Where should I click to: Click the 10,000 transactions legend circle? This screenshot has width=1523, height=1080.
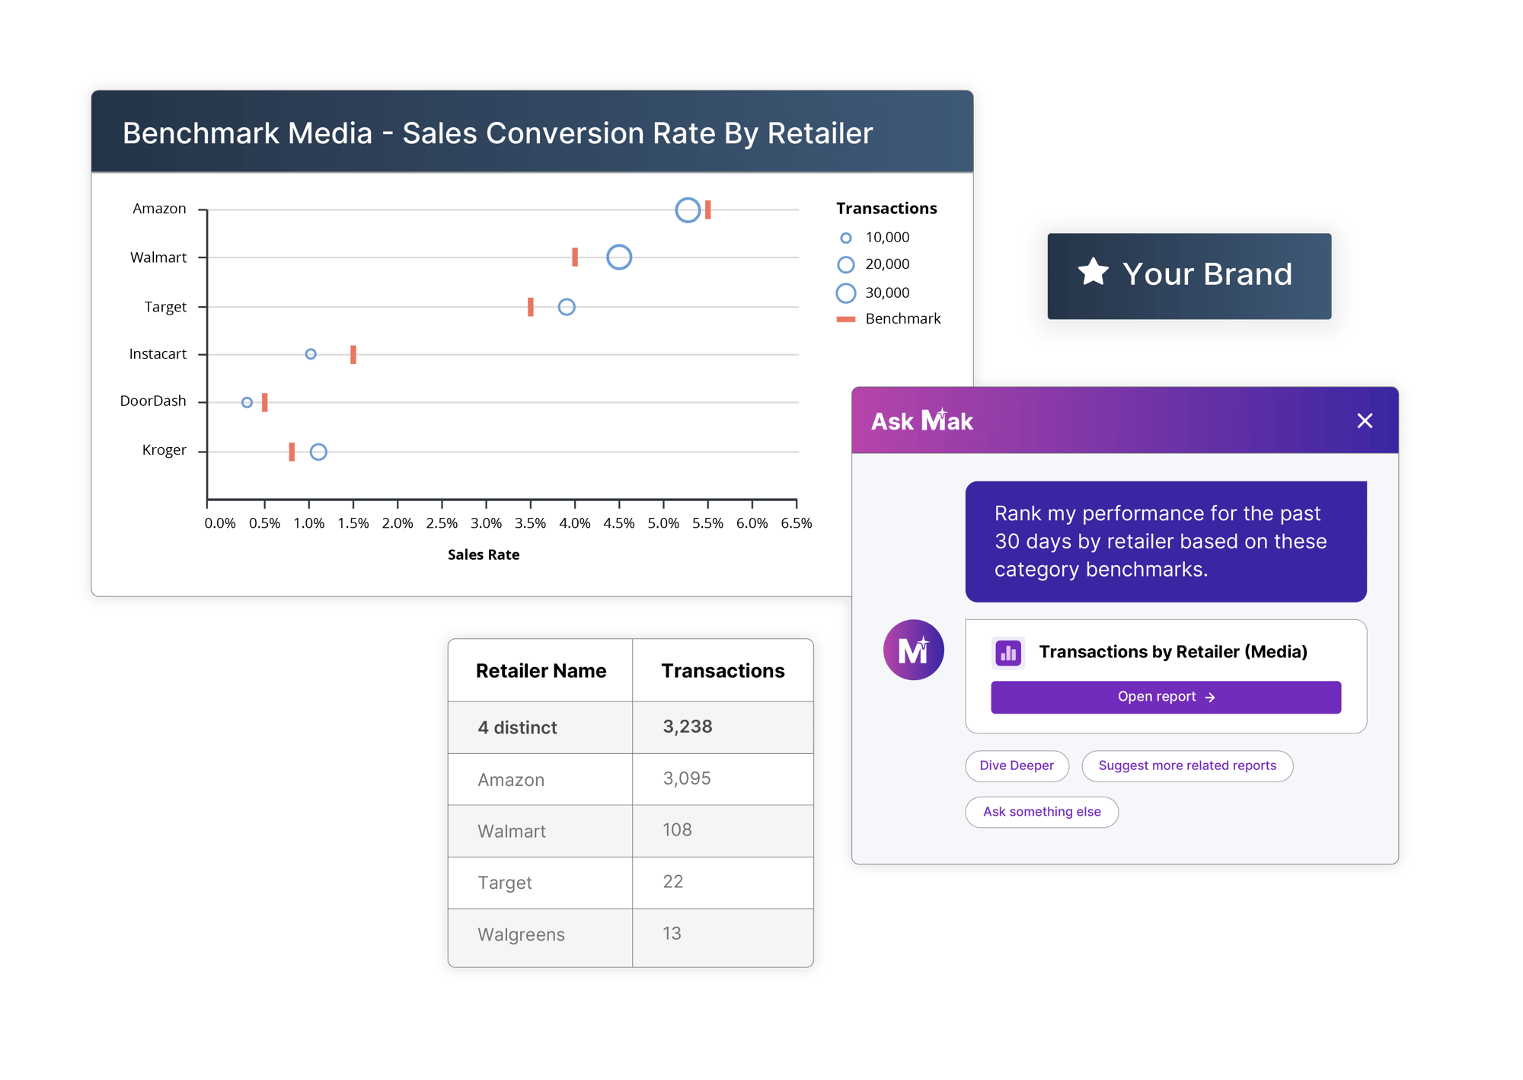tap(846, 238)
